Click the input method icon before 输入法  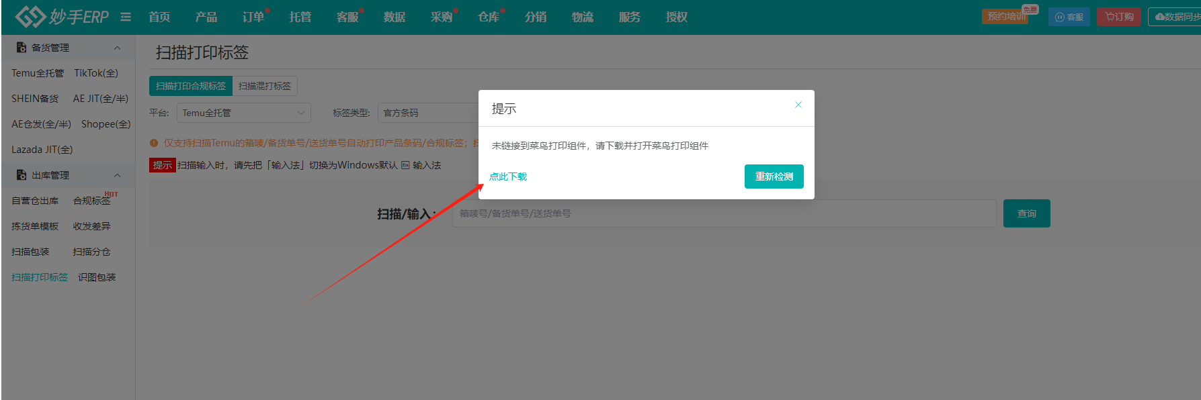coord(405,165)
